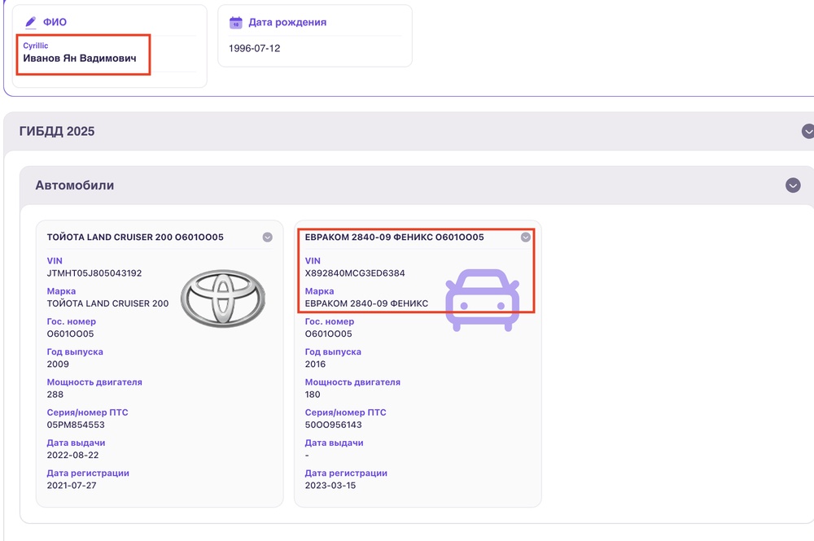
Task: Click the ЕВРАКОМ 2840-09 ФЕНИКС card title
Action: pos(394,238)
